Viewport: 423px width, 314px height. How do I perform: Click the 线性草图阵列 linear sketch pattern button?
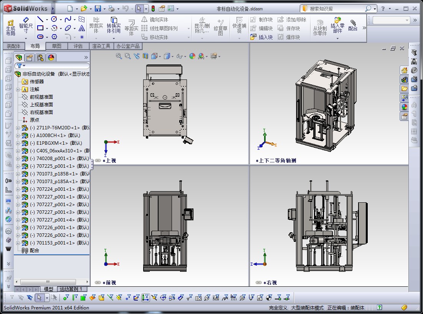(x=160, y=28)
